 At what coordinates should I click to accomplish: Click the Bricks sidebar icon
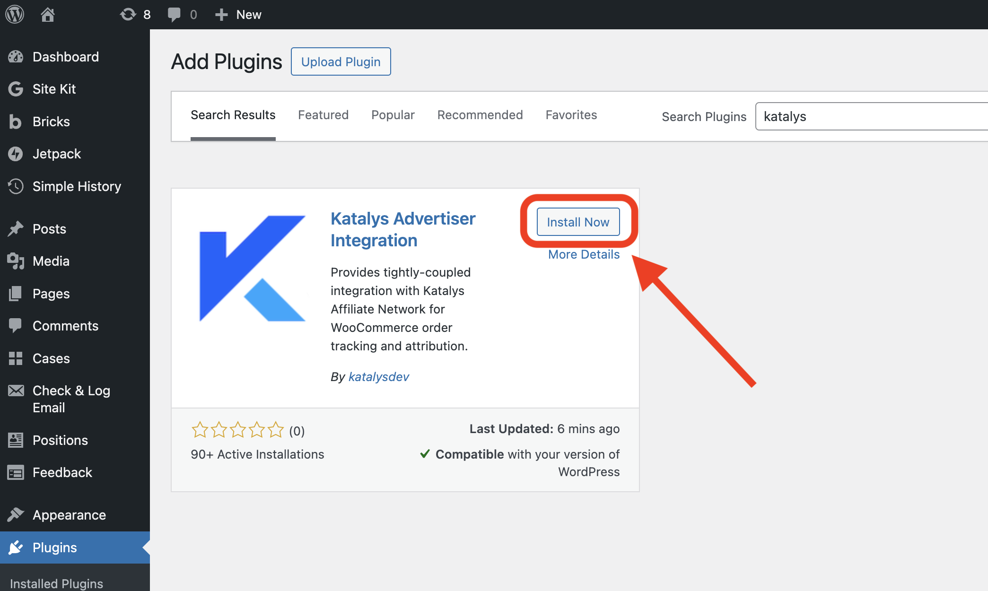coord(16,122)
